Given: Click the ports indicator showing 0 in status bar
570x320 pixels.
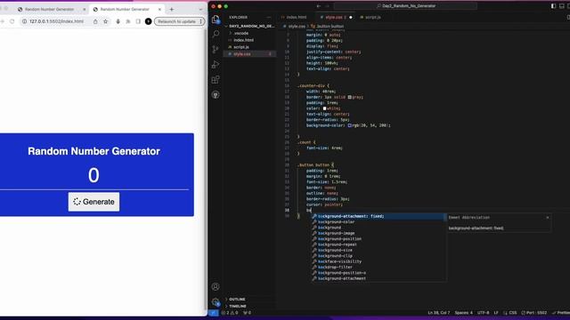Looking at the screenshot, I should click(x=248, y=313).
